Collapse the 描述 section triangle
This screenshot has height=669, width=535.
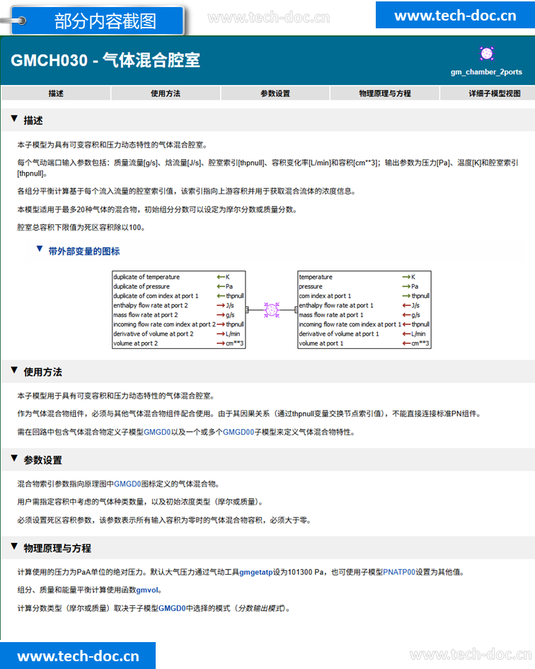[14, 119]
